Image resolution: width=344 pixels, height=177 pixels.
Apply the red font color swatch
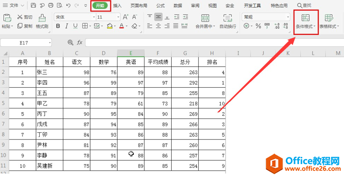click(122, 26)
